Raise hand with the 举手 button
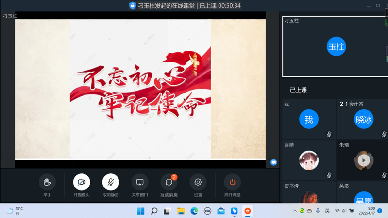 [47, 182]
